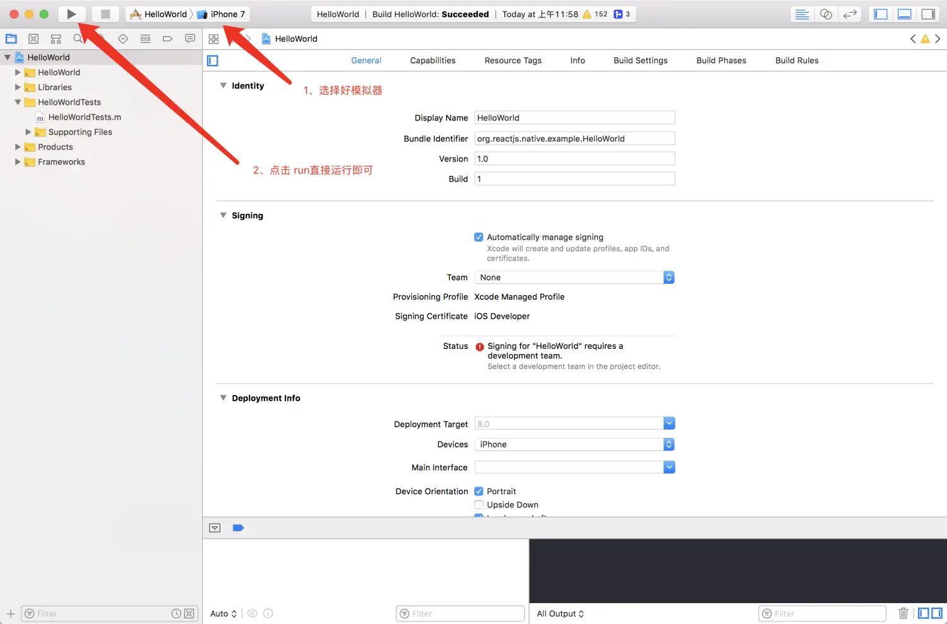Toggle breakpoints activation icon
Screen dimensions: 947x624
point(238,528)
